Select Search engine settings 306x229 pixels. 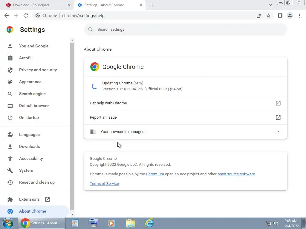(x=32, y=94)
